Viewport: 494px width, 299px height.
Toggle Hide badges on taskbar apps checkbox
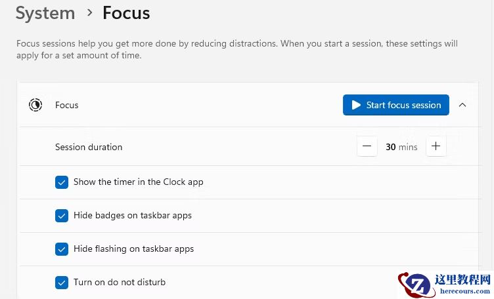(62, 216)
